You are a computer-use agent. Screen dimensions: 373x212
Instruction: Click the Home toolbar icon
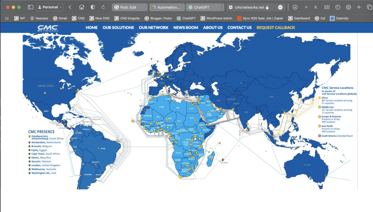82,7
